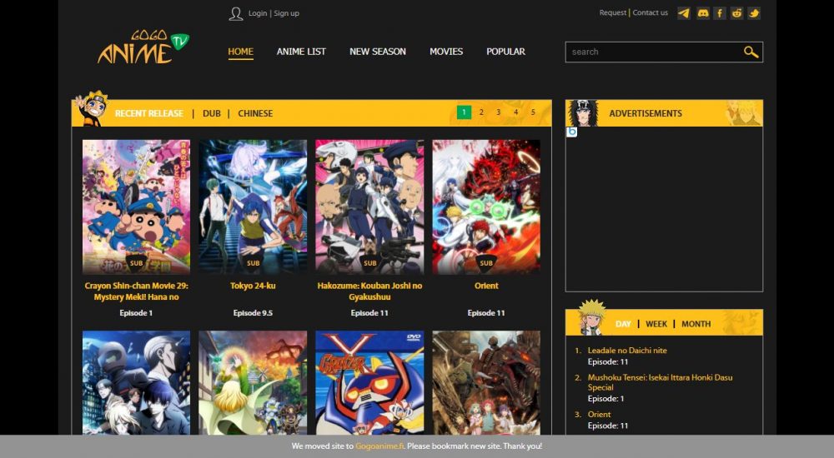Select the DAY popularity tab

pyautogui.click(x=623, y=324)
